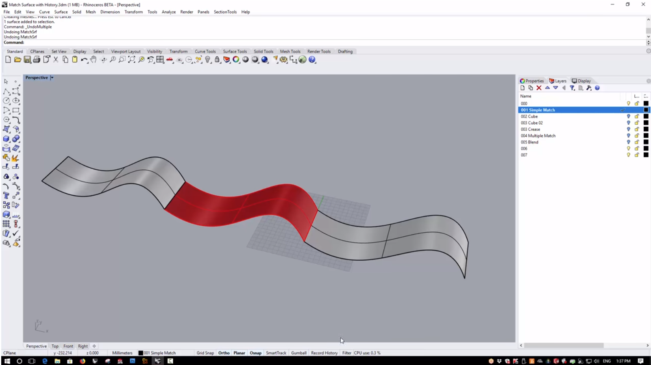Image resolution: width=651 pixels, height=365 pixels.
Task: Click the Cut scissors icon
Action: (x=56, y=60)
